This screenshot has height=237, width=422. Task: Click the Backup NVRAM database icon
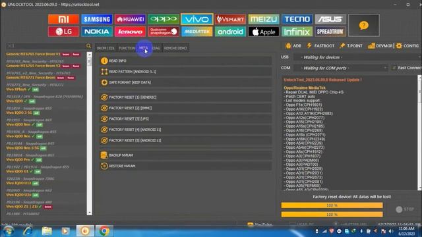104,155
